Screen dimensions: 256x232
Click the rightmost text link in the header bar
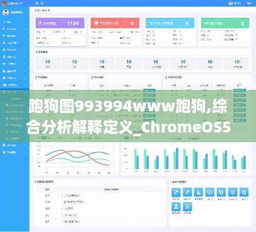249,3
